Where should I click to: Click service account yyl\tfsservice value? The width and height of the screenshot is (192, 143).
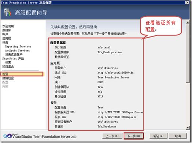[x=108, y=68]
